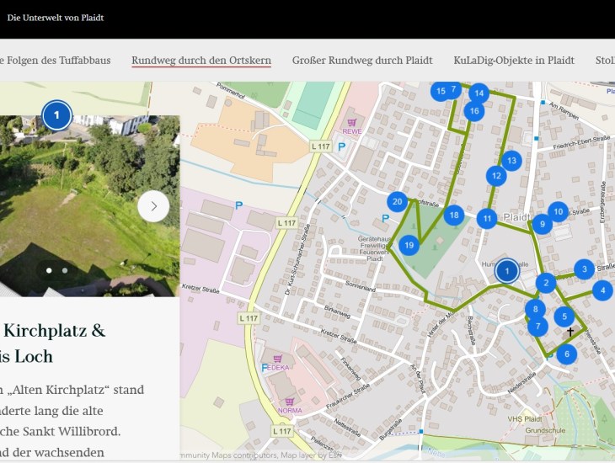The width and height of the screenshot is (615, 463).
Task: Open map marker number 18
Action: [454, 216]
